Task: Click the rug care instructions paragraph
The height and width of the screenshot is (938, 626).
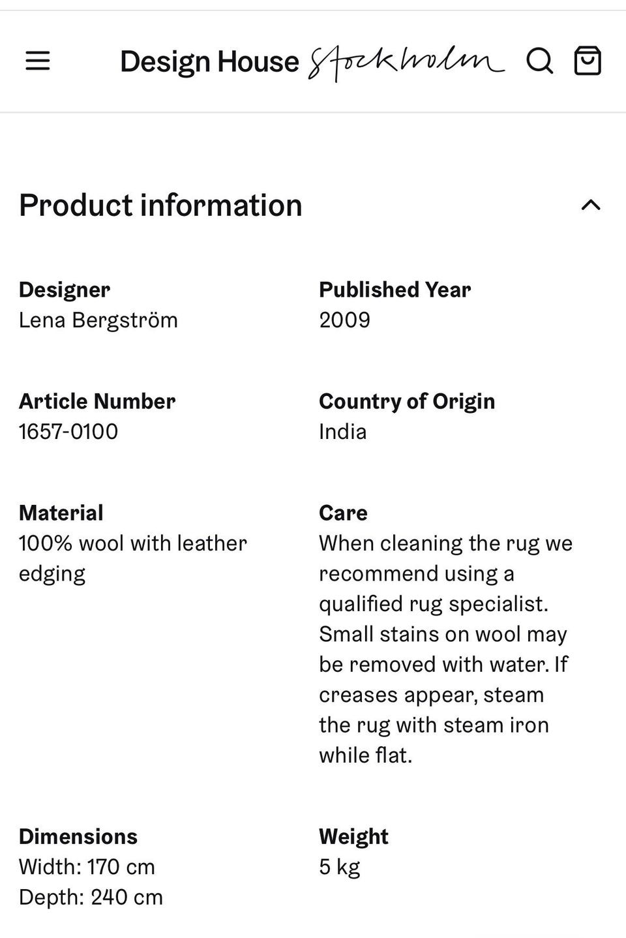Action: pos(446,649)
